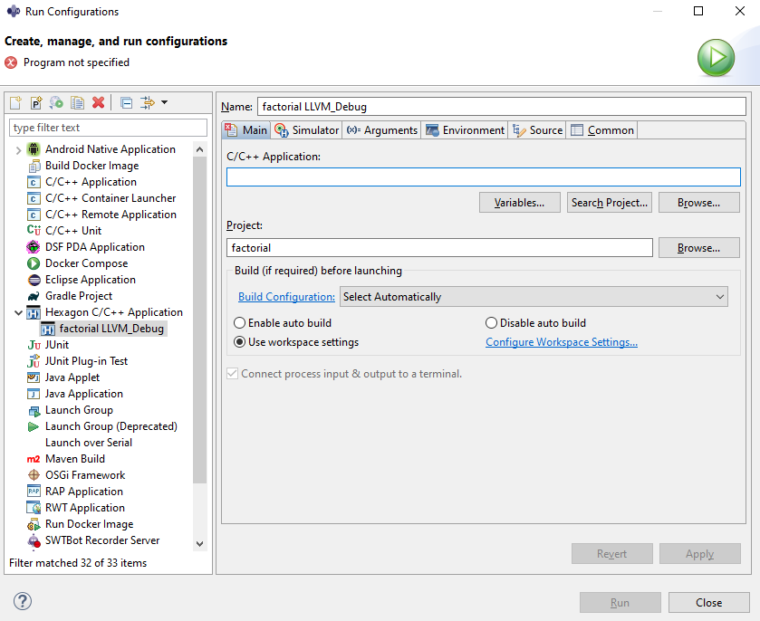The width and height of the screenshot is (760, 621).
Task: Select the OSGi Framework icon
Action: coord(34,475)
